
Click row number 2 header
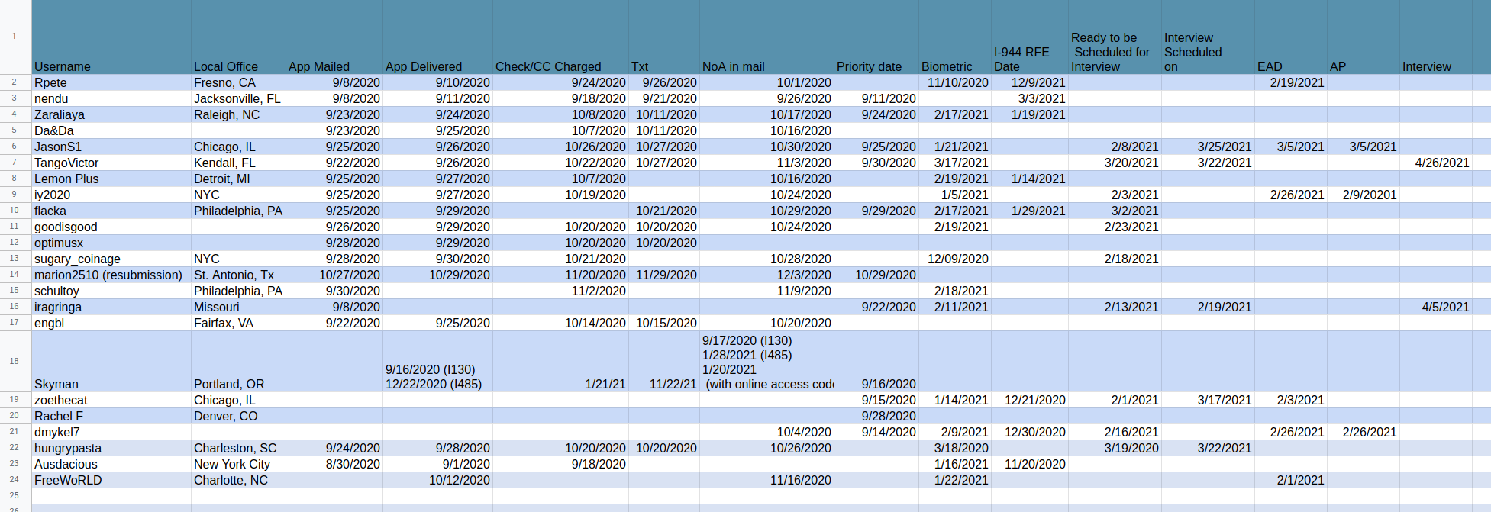pos(15,82)
